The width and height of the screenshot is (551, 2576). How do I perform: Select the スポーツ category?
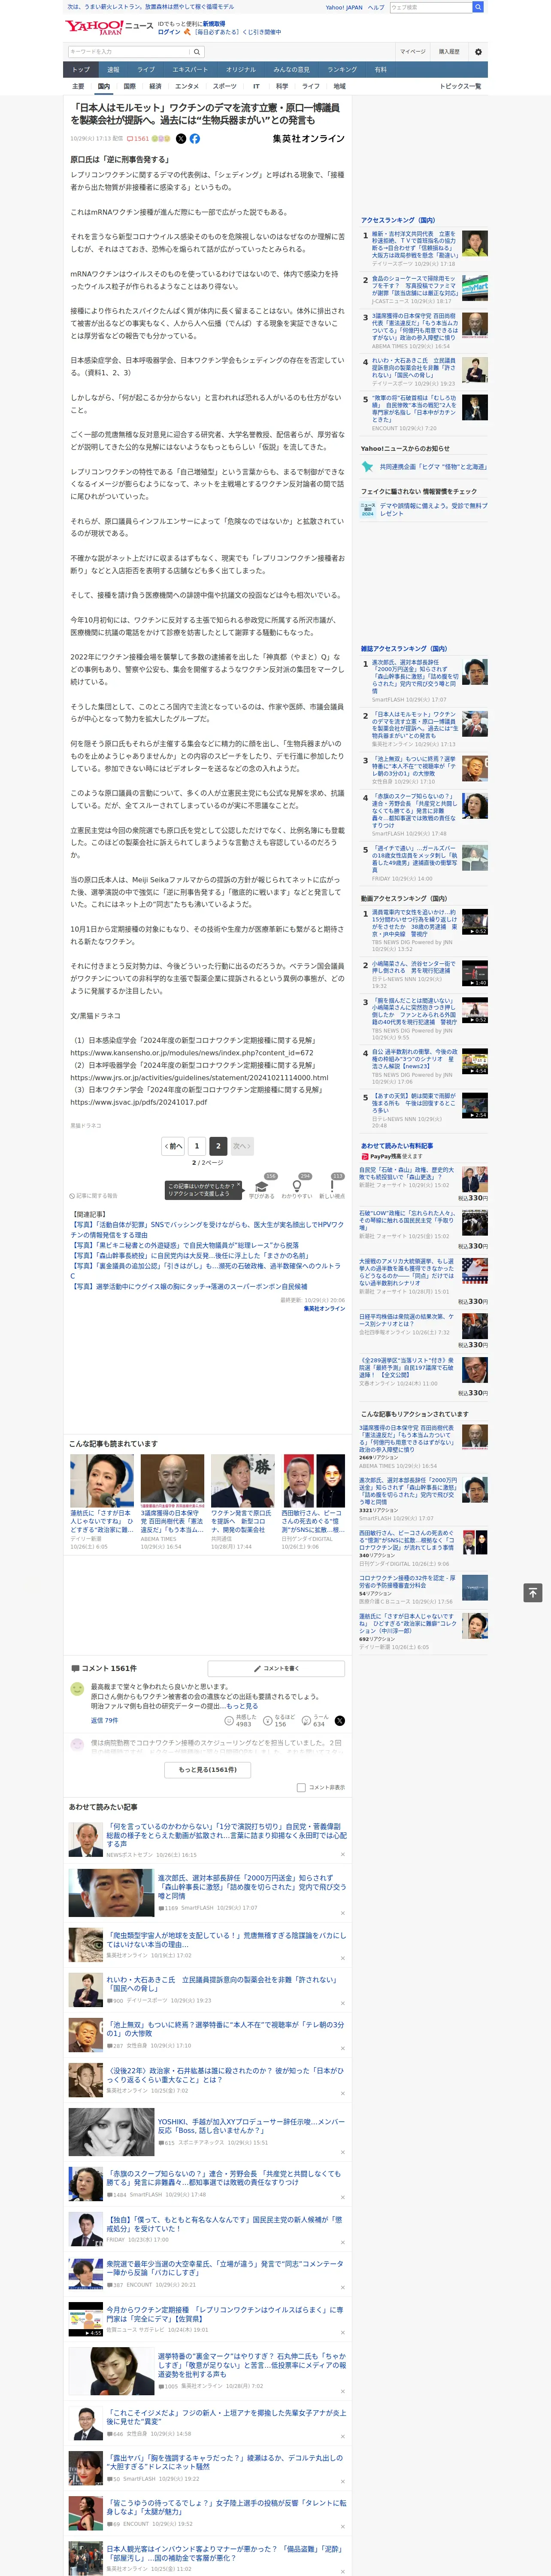[x=225, y=86]
